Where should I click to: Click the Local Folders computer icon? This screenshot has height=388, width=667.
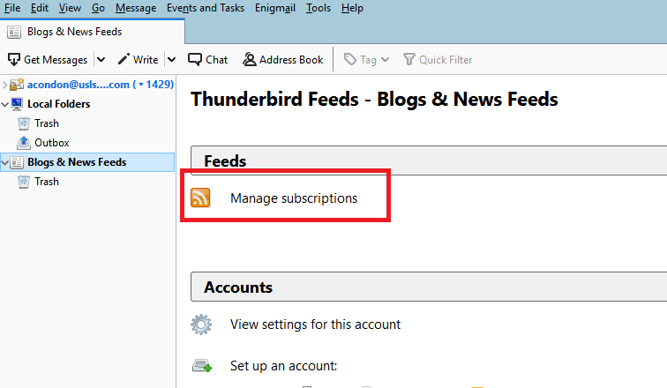[17, 104]
